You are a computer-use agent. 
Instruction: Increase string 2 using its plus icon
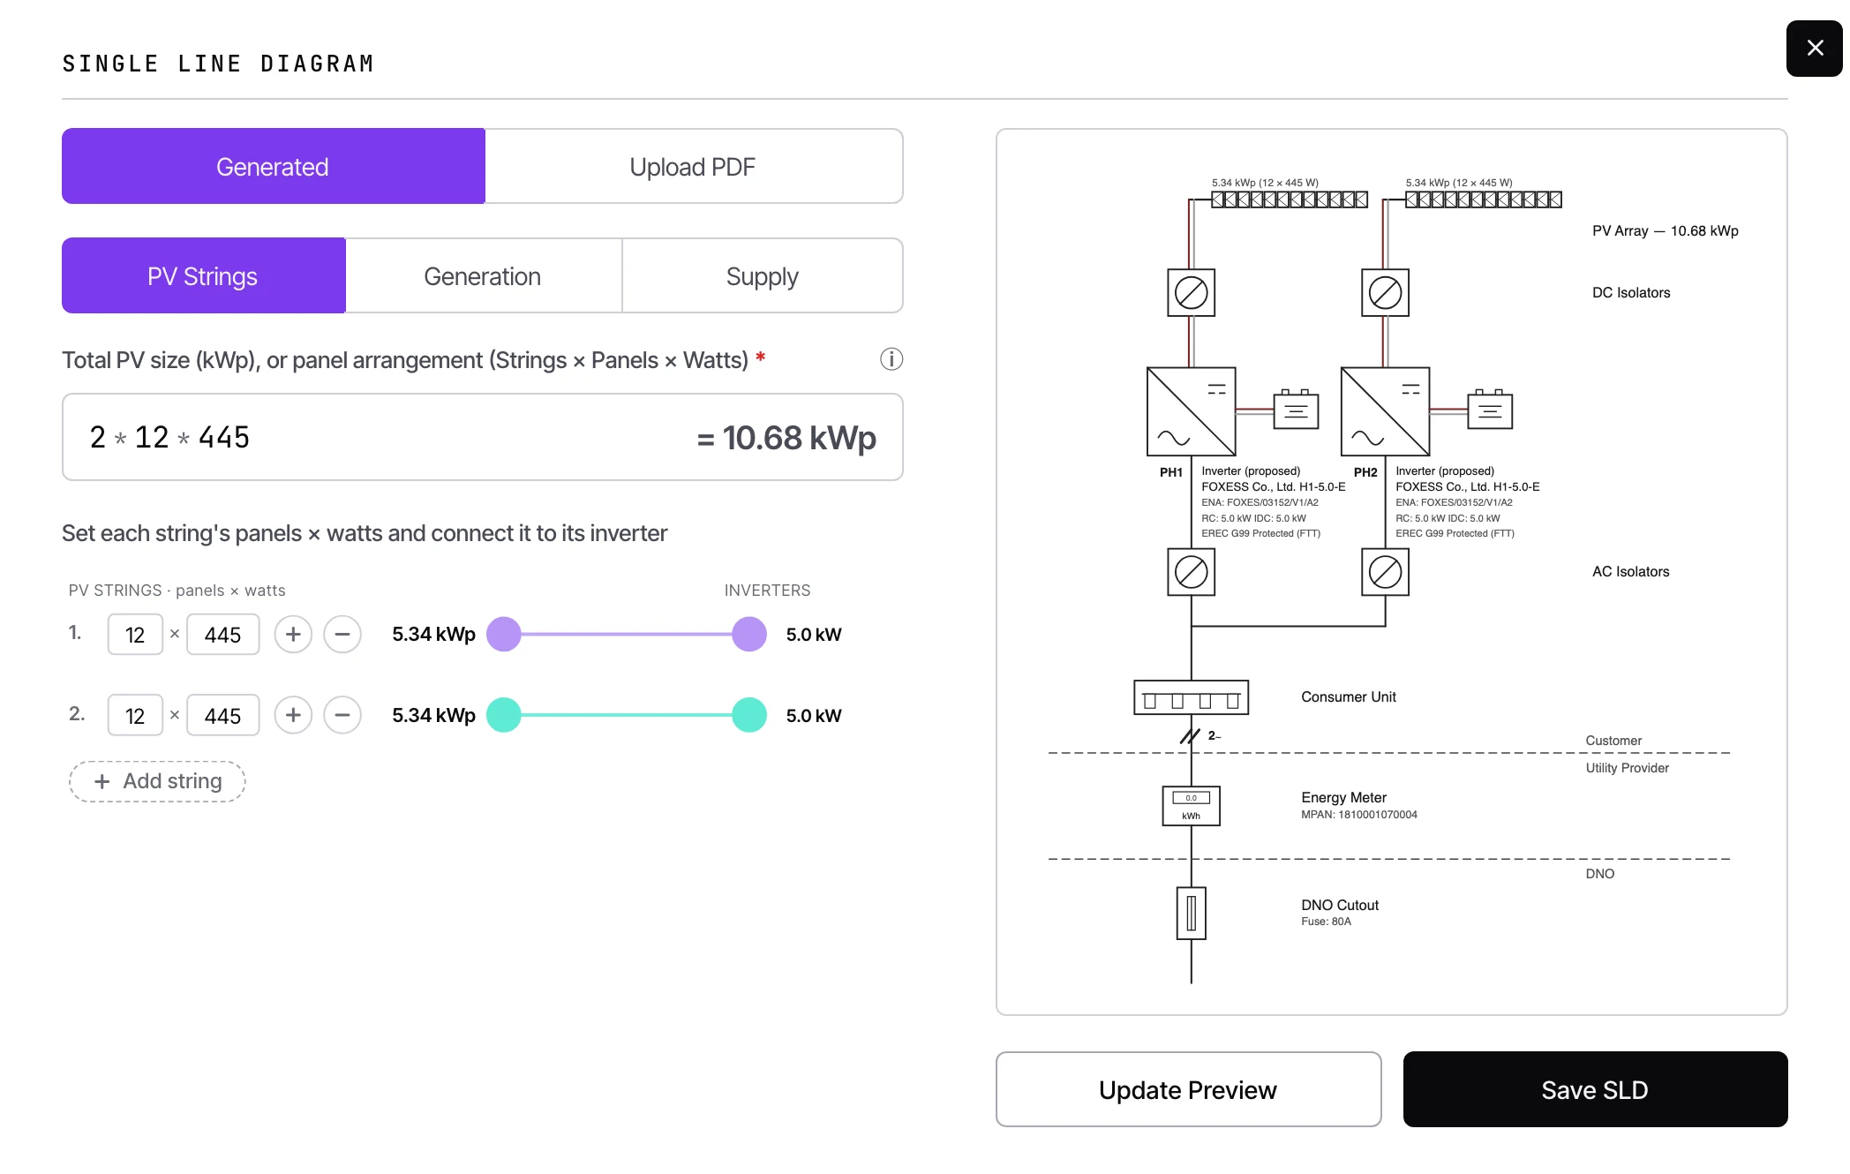[x=293, y=715]
